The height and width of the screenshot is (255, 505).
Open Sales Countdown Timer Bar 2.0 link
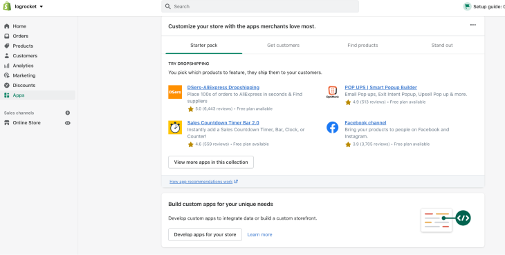pyautogui.click(x=223, y=123)
